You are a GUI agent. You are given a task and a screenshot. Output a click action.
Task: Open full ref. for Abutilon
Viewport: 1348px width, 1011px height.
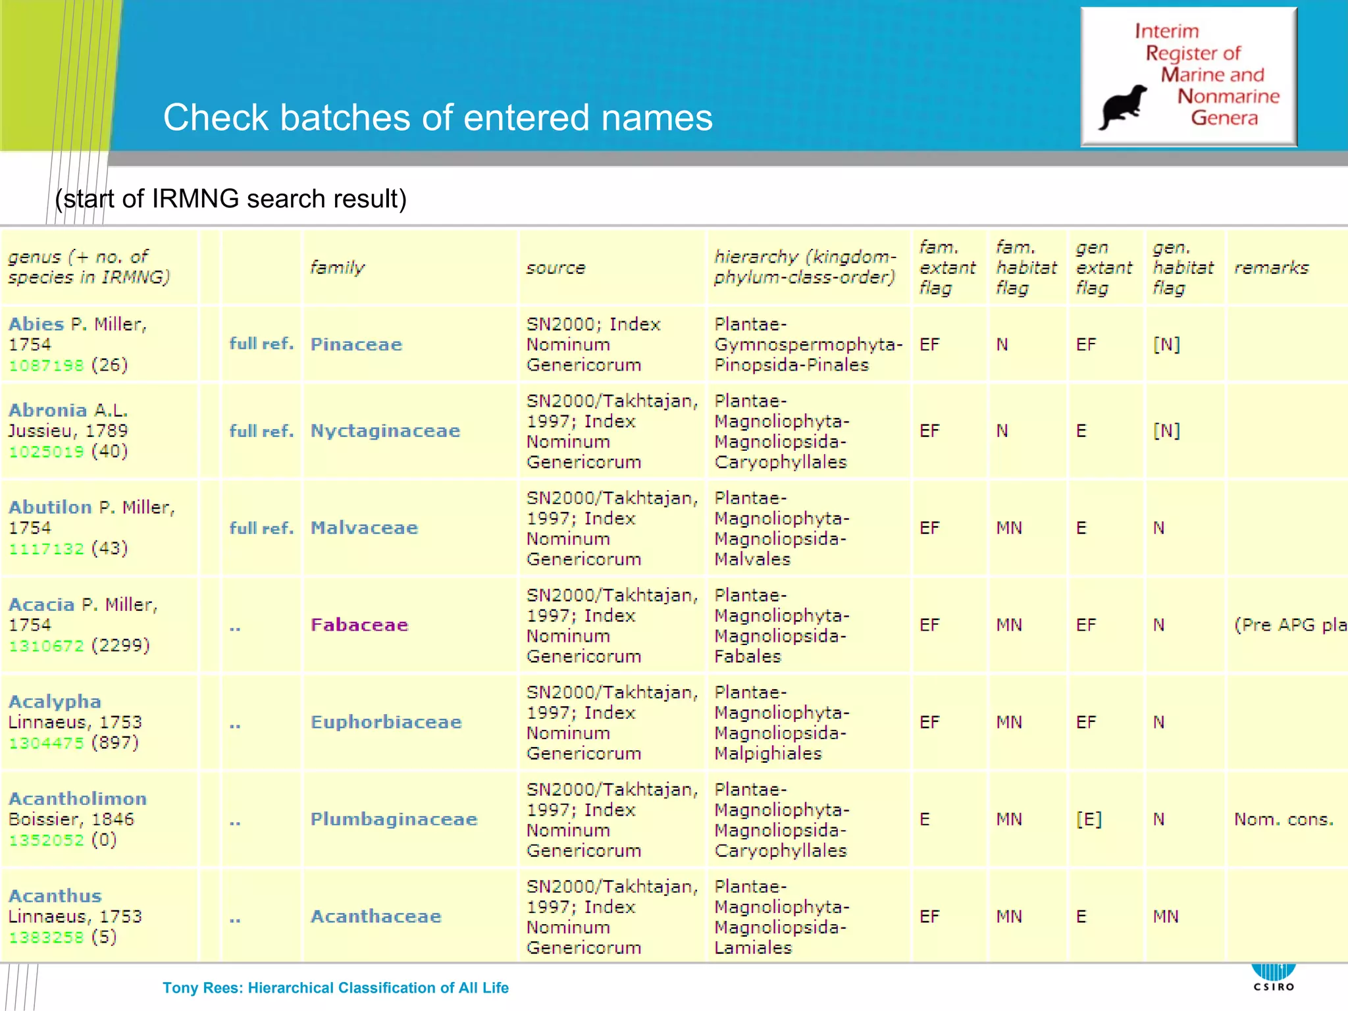261,528
